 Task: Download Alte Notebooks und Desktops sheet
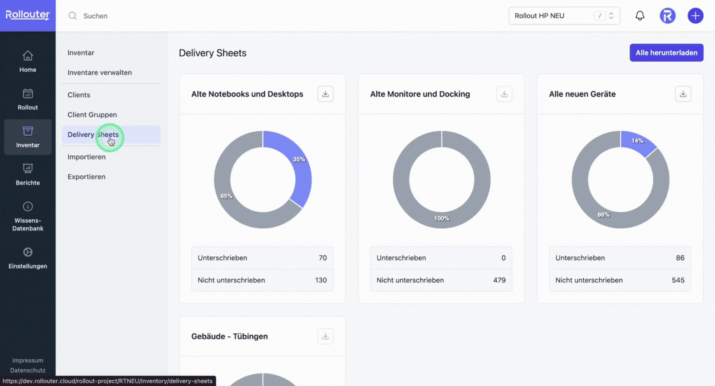pos(325,94)
